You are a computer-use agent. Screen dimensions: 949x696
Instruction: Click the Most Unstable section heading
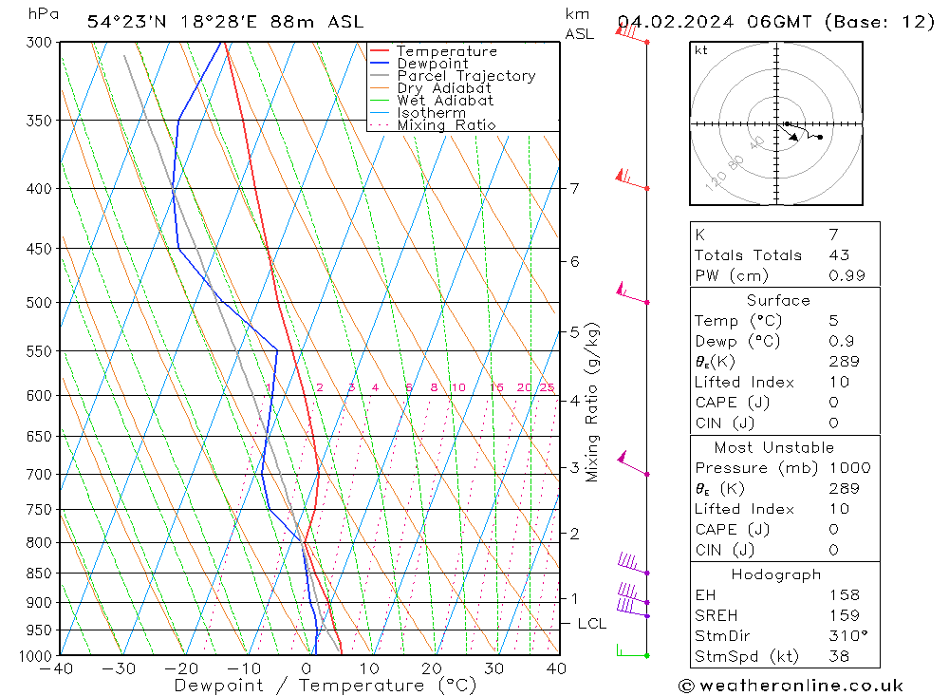pos(774,447)
